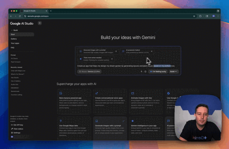Click the I'm feeling lucky button
The image size is (229, 149).
(x=158, y=71)
